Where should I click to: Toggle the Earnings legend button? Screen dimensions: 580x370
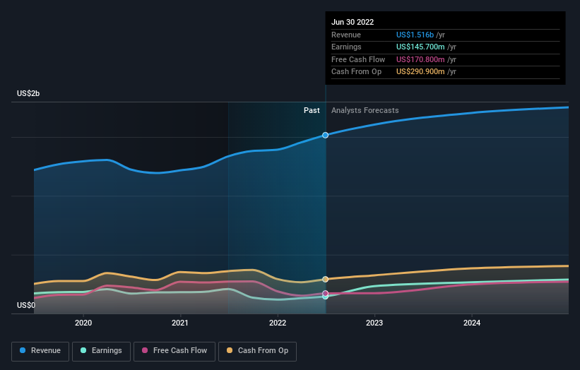point(101,351)
